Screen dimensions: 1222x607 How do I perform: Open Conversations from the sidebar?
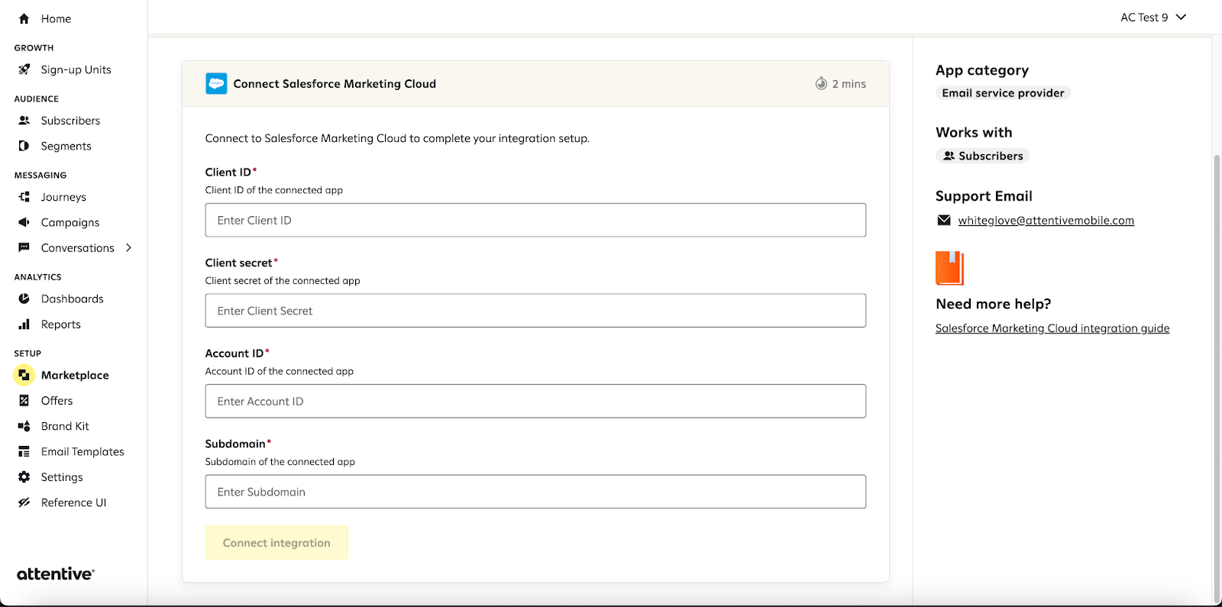(78, 247)
